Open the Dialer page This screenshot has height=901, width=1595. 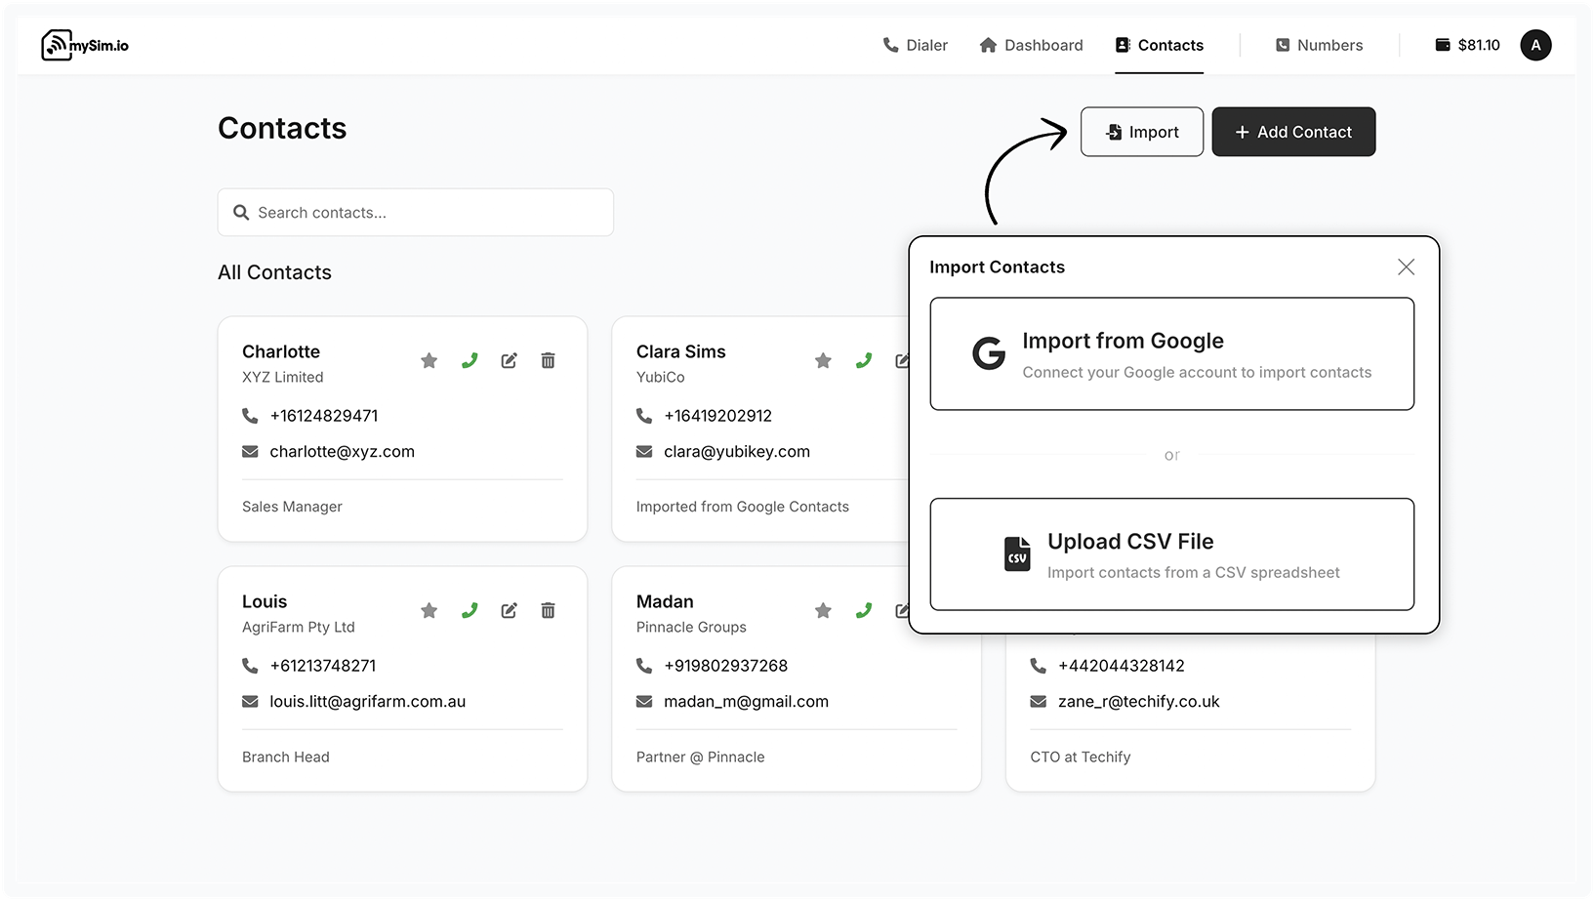pyautogui.click(x=915, y=45)
